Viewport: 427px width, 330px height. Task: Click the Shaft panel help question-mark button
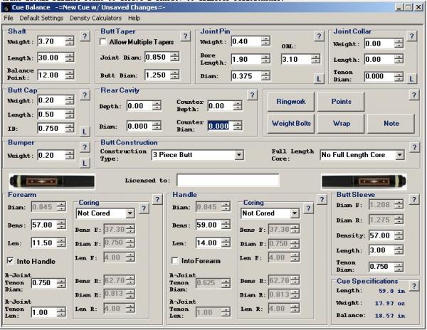pyautogui.click(x=85, y=36)
